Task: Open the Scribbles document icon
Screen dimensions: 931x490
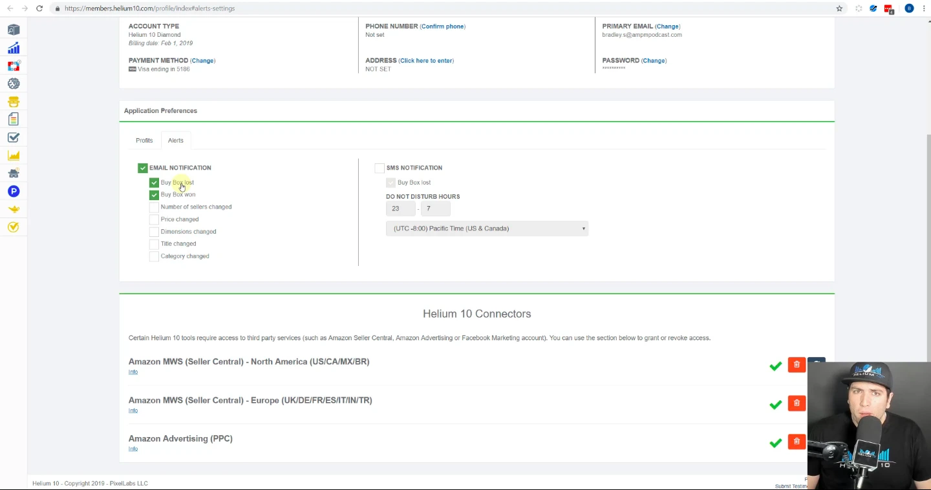Action: point(14,119)
